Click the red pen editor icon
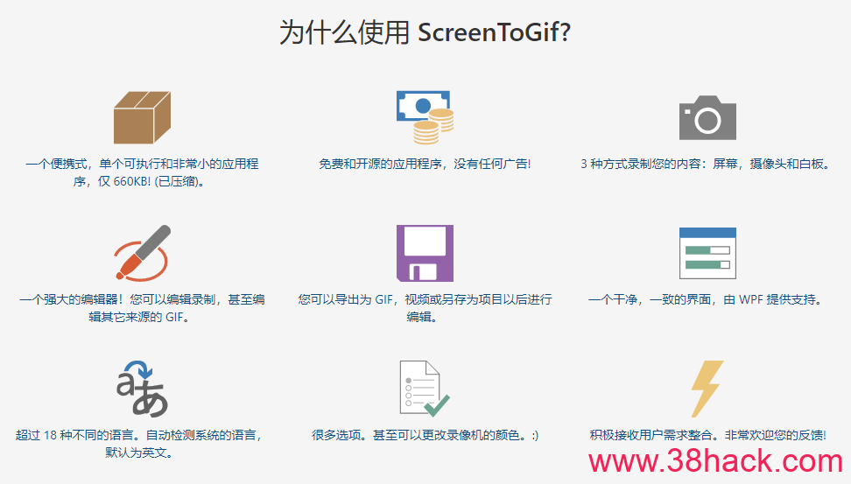The height and width of the screenshot is (484, 851). click(142, 253)
